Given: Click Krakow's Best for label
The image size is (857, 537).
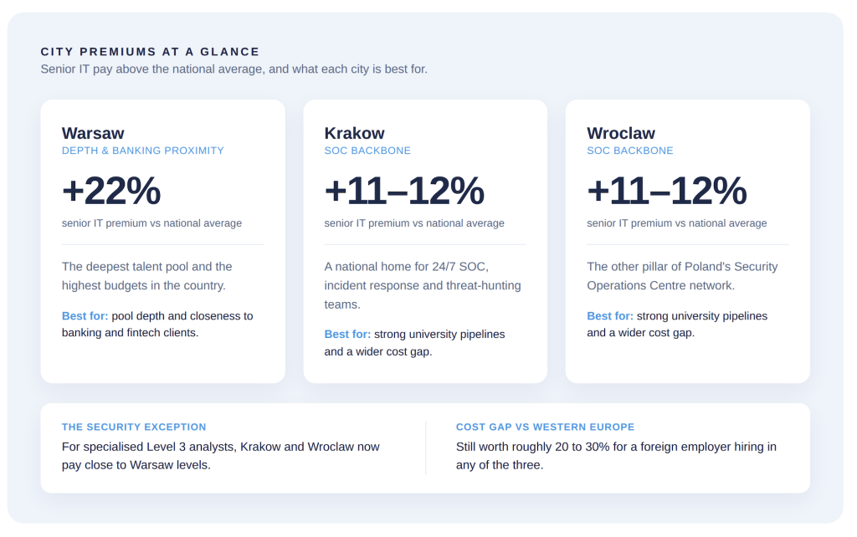Looking at the screenshot, I should (347, 335).
